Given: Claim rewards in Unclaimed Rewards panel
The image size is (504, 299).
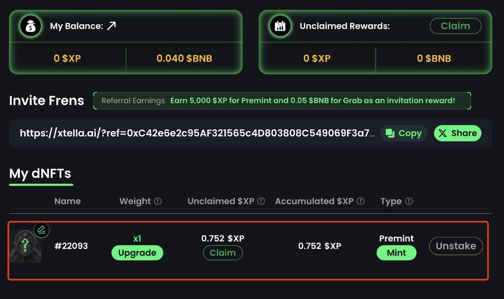Looking at the screenshot, I should coord(455,26).
